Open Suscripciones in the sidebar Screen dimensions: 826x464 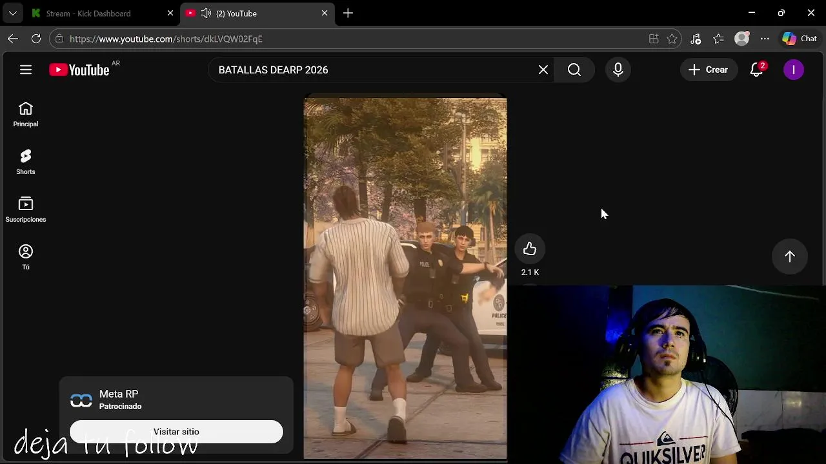tap(26, 210)
